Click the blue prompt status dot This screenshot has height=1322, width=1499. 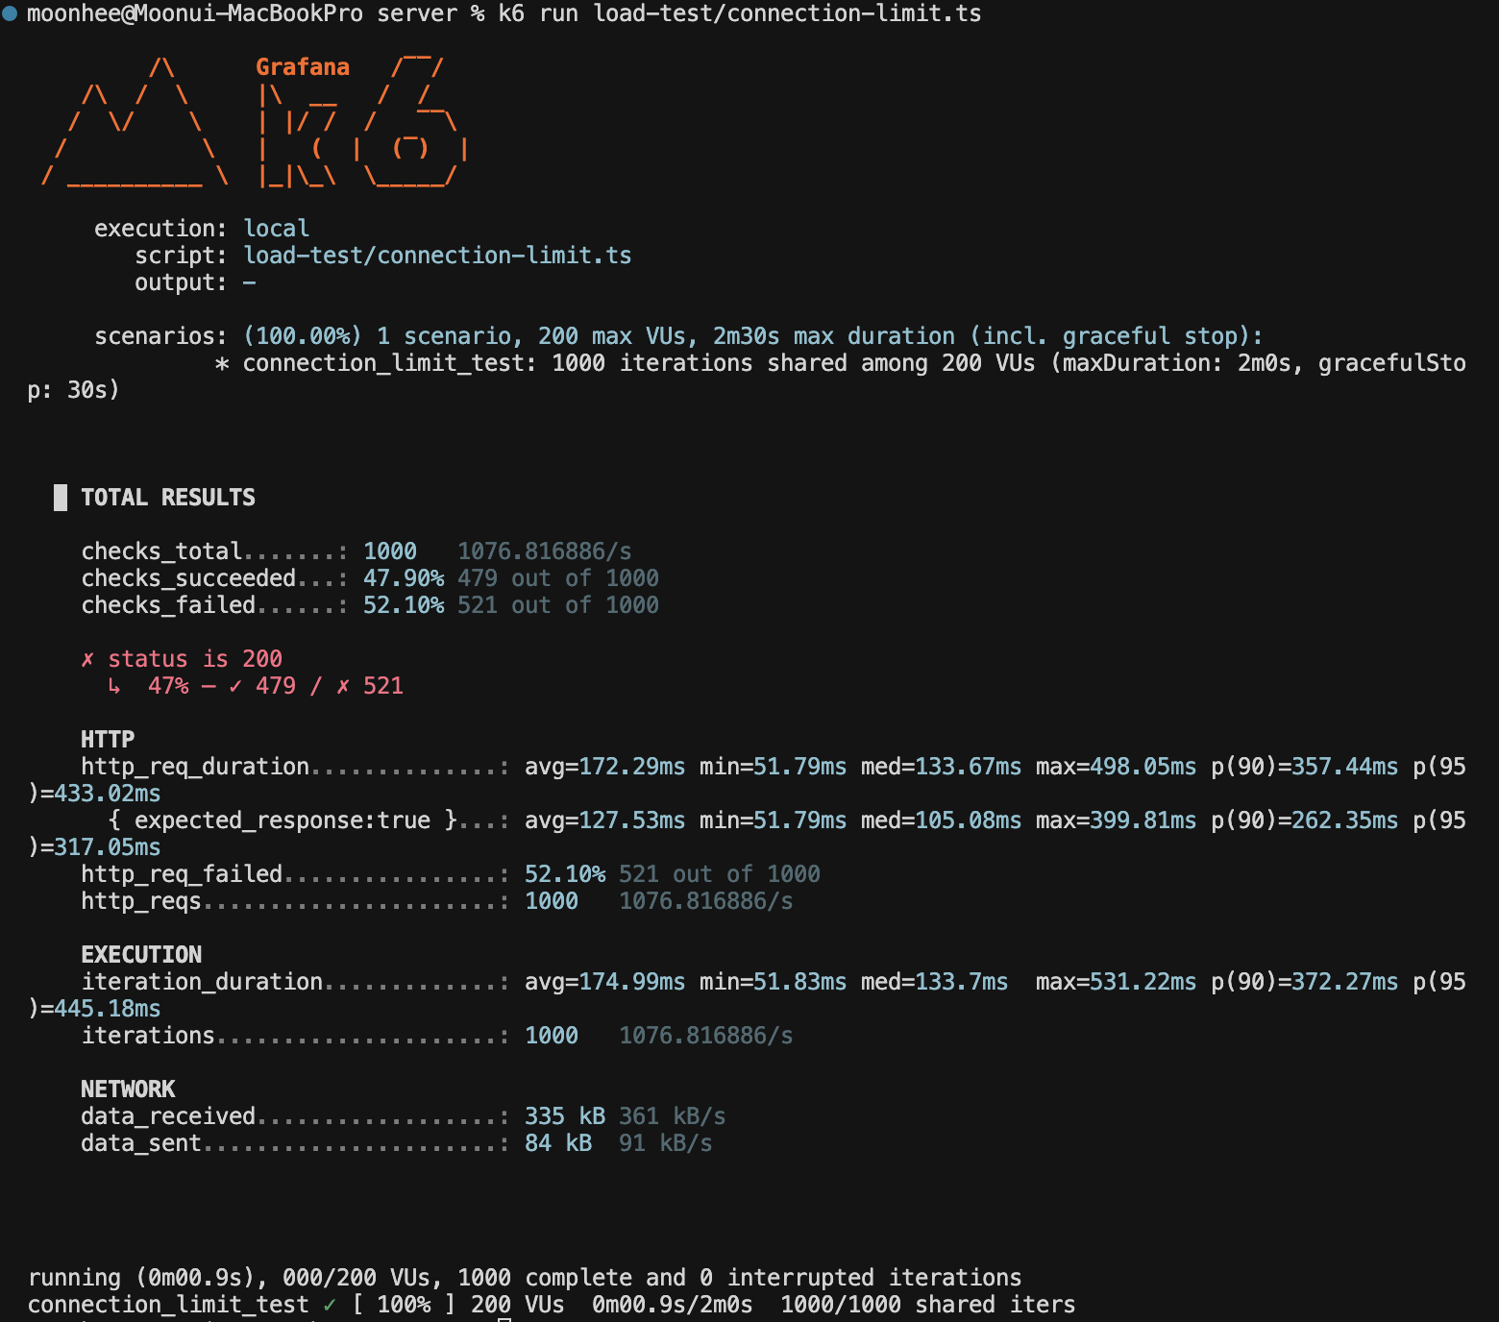(10, 13)
